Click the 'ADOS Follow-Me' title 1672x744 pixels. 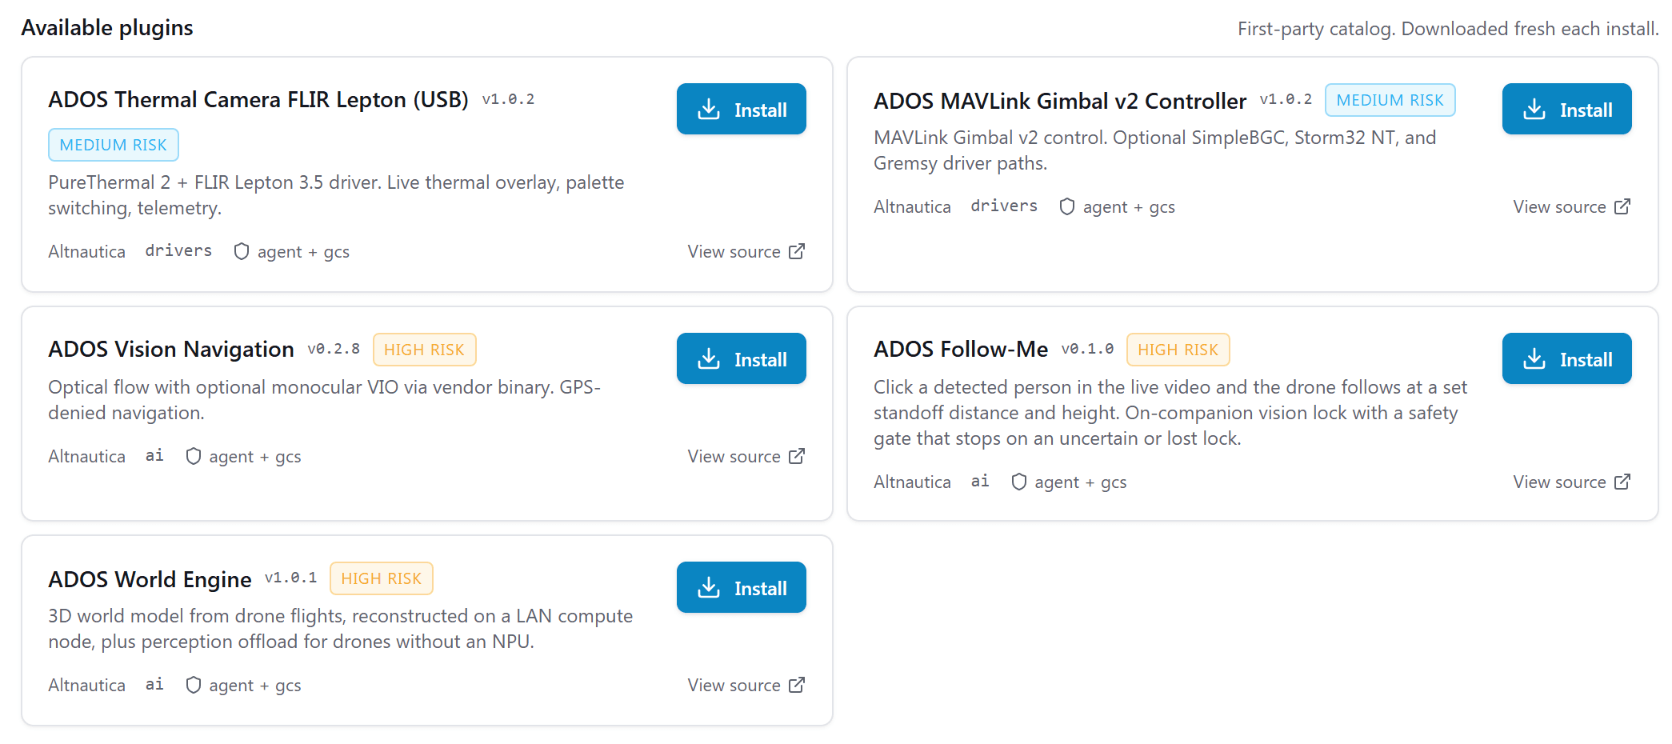click(961, 349)
